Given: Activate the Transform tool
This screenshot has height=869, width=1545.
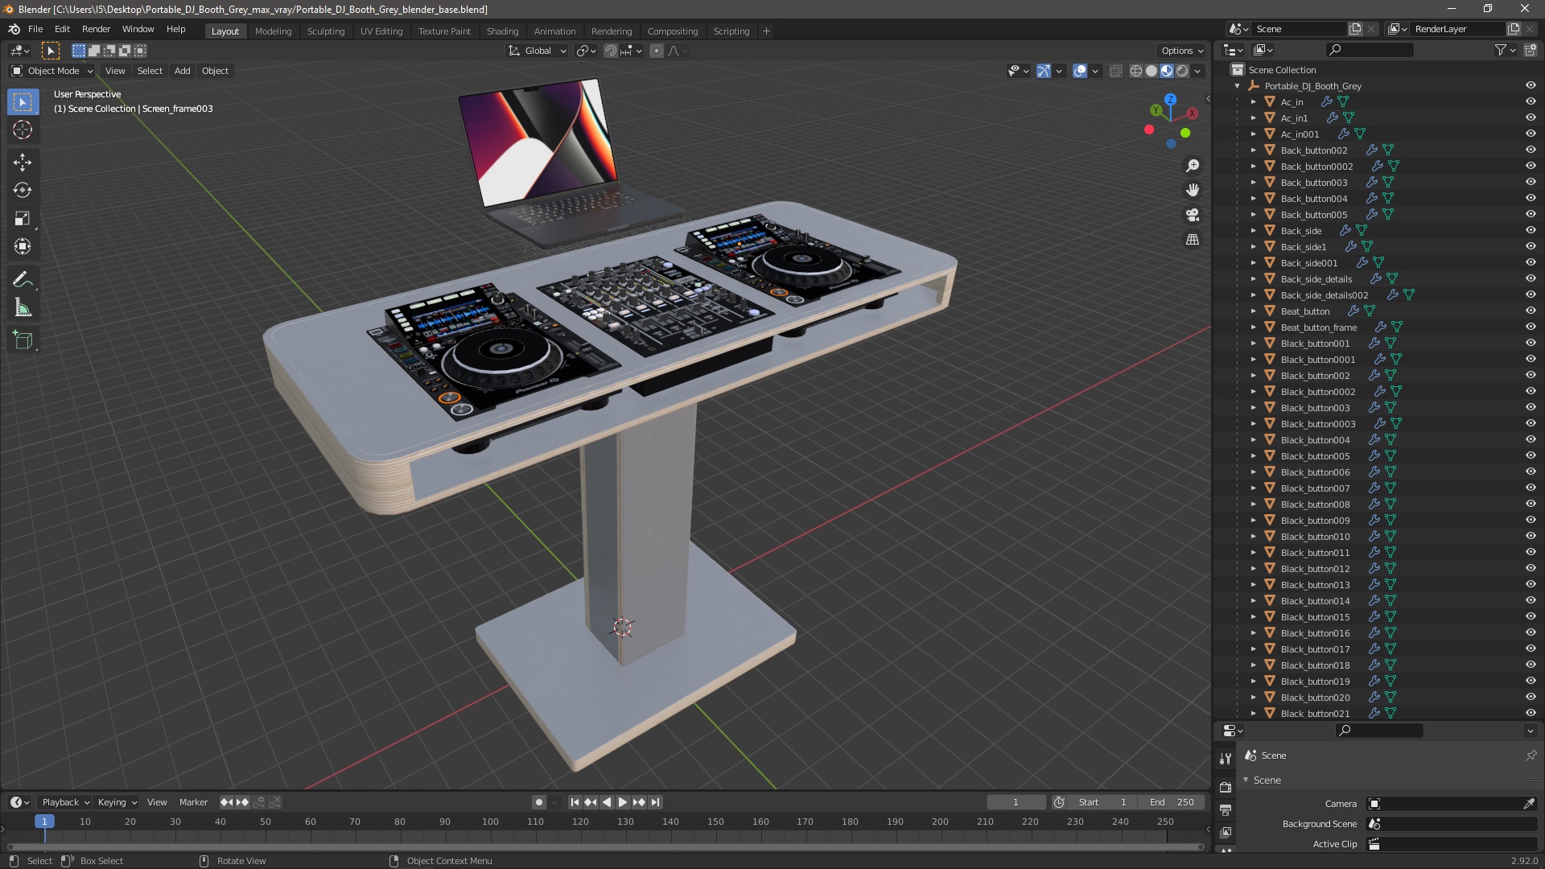Looking at the screenshot, I should pyautogui.click(x=23, y=247).
